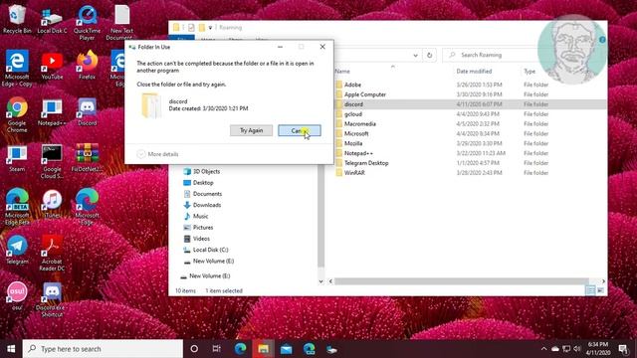Launch the Discord desktop shortcut
The width and height of the screenshot is (637, 358).
coord(87,111)
